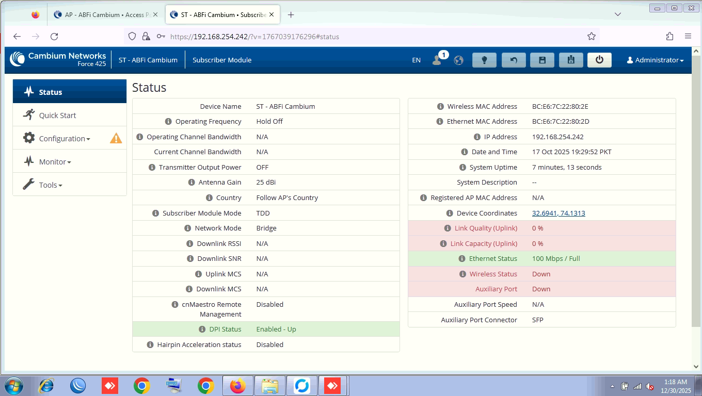This screenshot has height=396, width=702.
Task: Click the power reboot button
Action: pyautogui.click(x=599, y=60)
